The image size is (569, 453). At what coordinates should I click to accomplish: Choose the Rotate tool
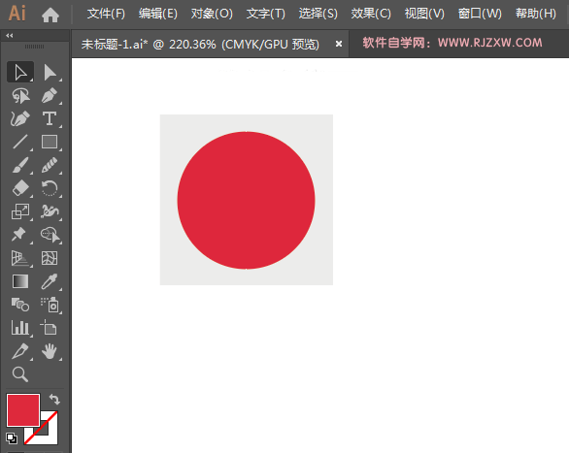[50, 188]
